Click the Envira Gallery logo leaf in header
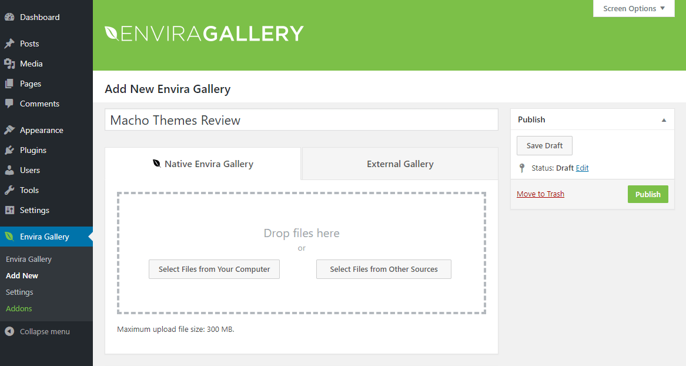This screenshot has width=686, height=366. click(112, 34)
